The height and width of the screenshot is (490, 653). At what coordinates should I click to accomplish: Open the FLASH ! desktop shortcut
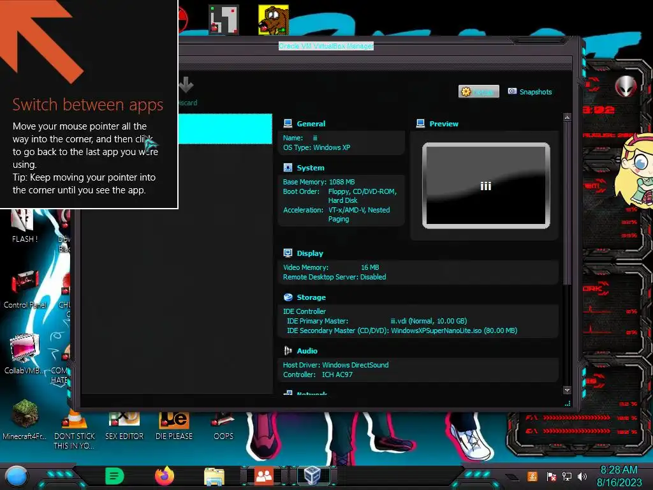(x=25, y=227)
